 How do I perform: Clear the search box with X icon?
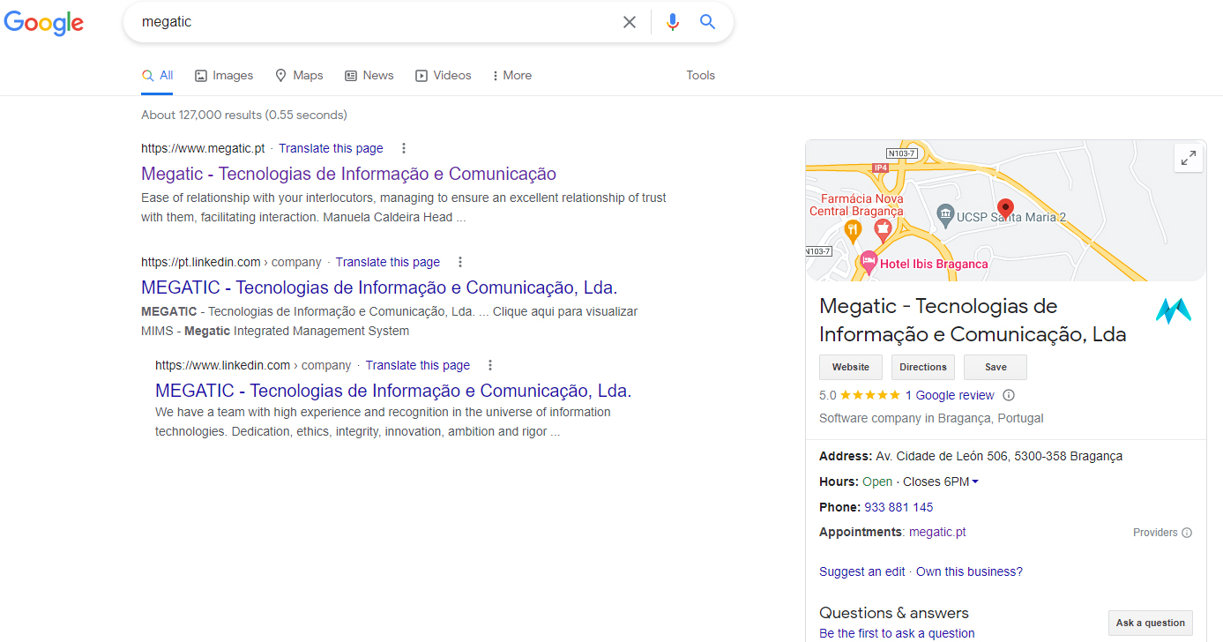click(x=630, y=22)
